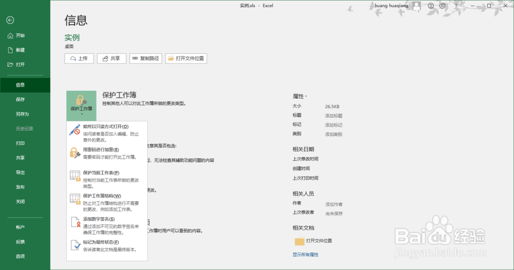Click the 上传 button
This screenshot has height=270, width=514.
coord(79,58)
